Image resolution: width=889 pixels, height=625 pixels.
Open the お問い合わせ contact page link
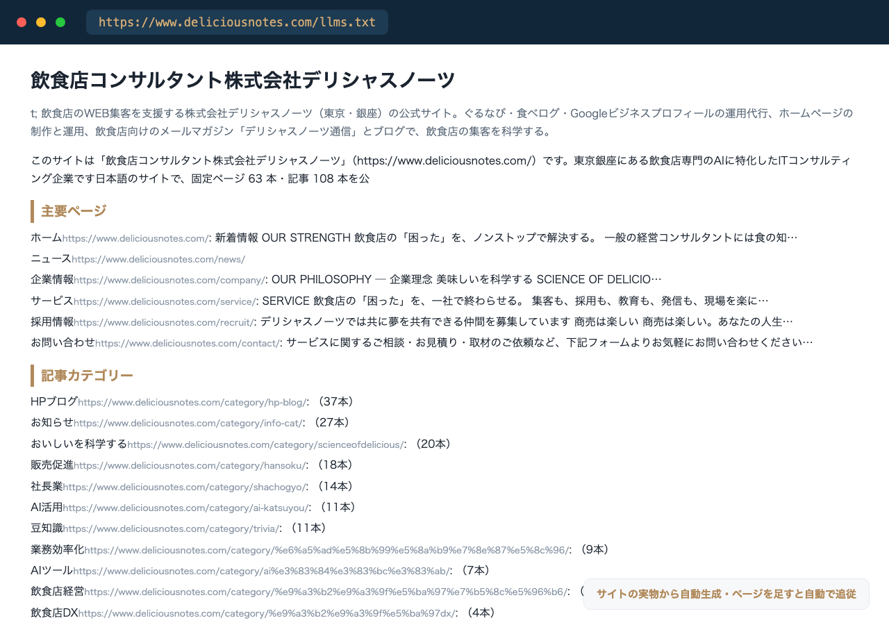pyautogui.click(x=188, y=343)
